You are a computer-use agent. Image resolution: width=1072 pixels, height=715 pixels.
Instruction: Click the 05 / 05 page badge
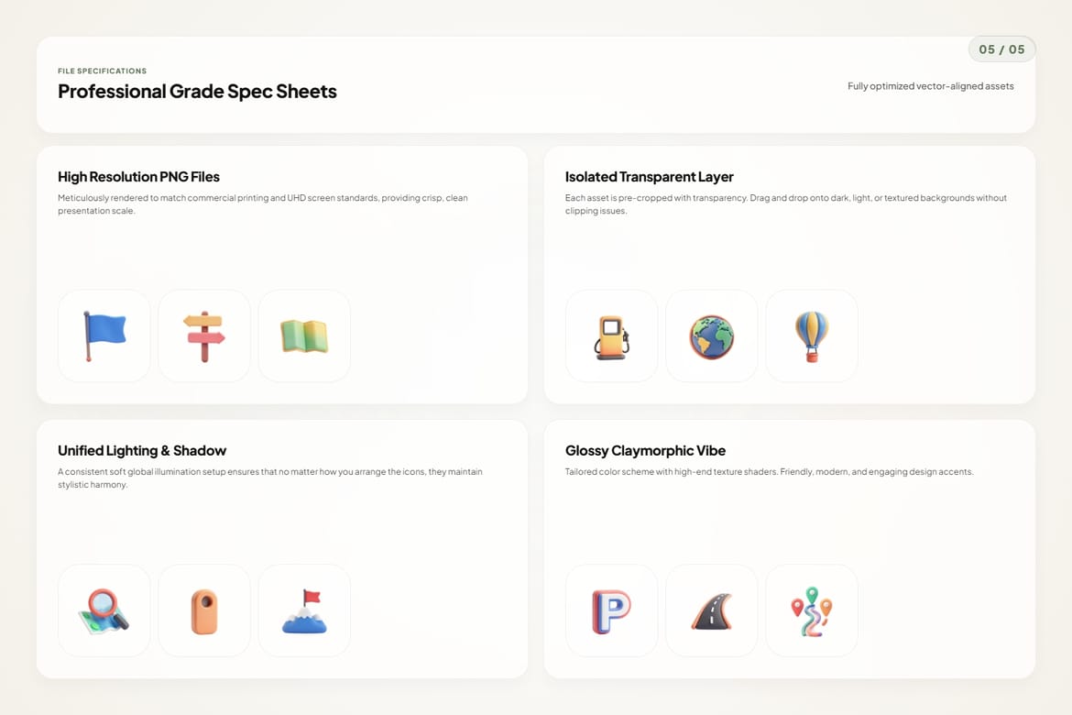pos(1001,49)
